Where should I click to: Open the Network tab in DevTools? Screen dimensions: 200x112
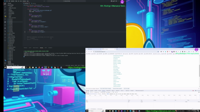pos(103,91)
